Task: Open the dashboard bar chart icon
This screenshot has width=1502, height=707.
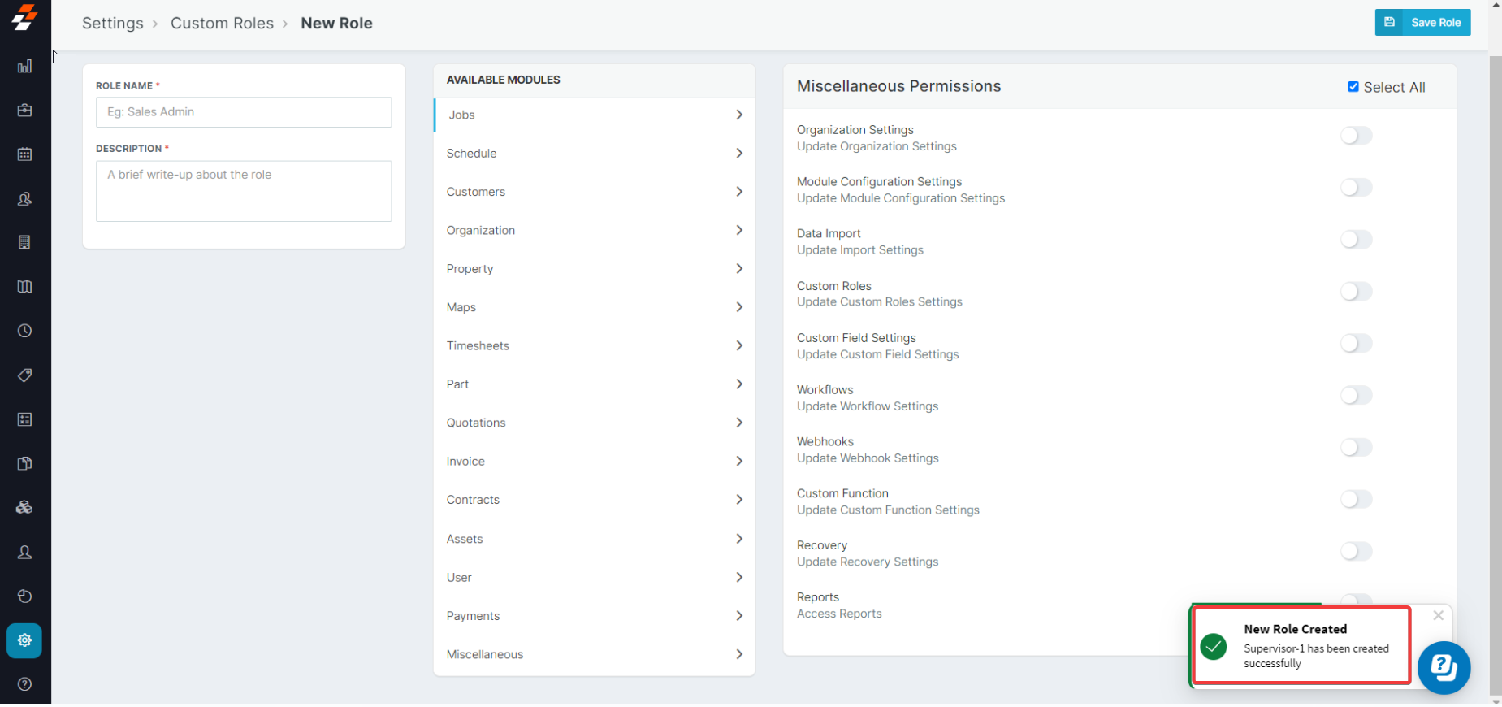Action: point(24,67)
